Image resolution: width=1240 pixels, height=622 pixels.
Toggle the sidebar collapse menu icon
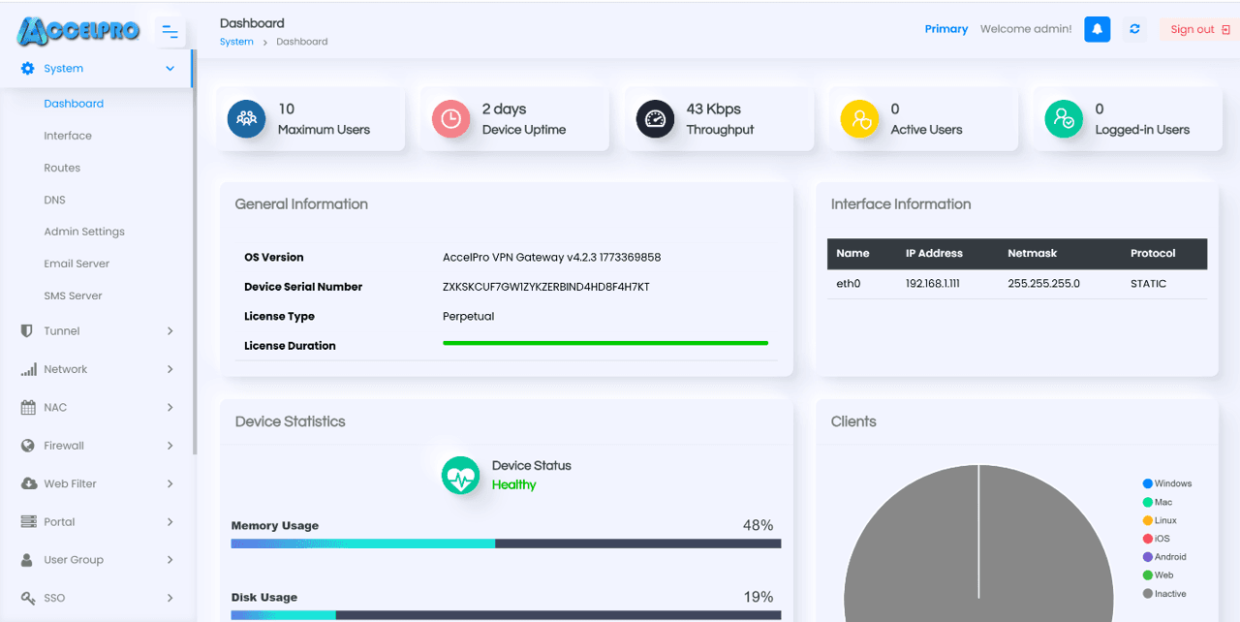tap(170, 33)
